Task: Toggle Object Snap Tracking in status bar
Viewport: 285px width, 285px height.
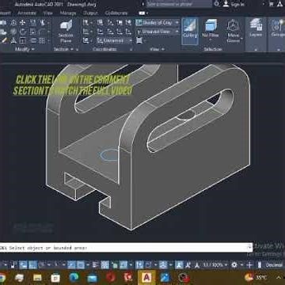Action: point(71,264)
